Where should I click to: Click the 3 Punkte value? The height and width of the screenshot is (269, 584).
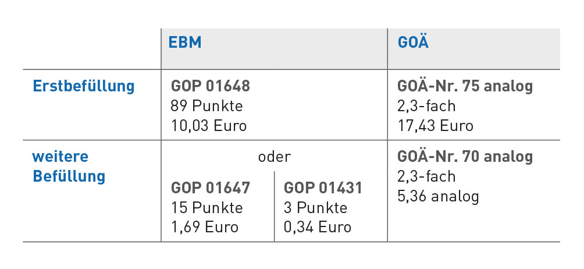click(x=315, y=208)
